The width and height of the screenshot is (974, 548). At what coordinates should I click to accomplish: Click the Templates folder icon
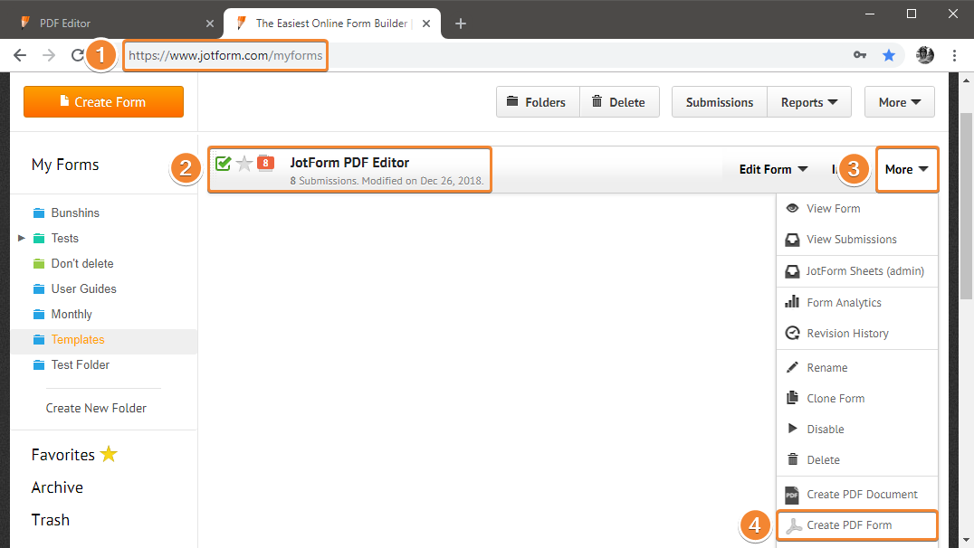coord(39,340)
